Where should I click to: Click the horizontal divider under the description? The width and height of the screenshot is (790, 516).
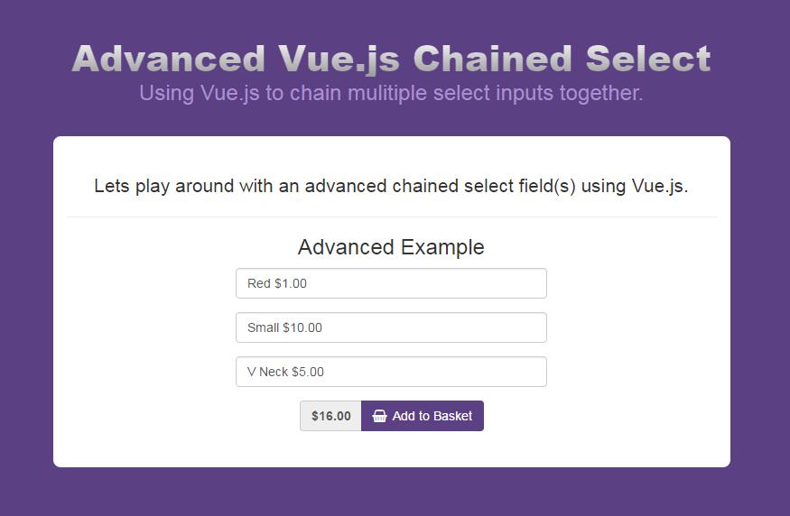(x=391, y=217)
